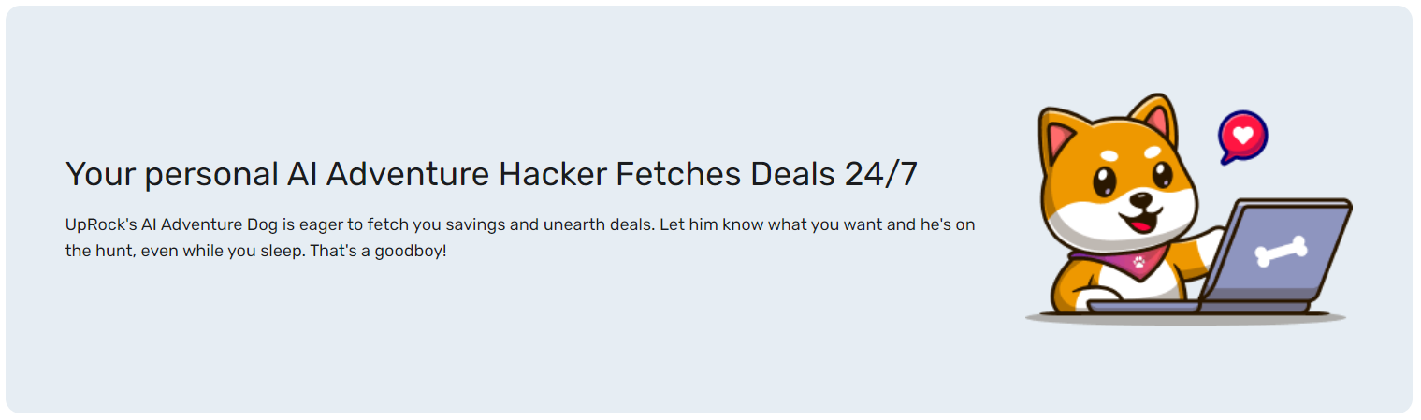Click the dog's right pointed ear
This screenshot has width=1421, height=420.
1158,119
